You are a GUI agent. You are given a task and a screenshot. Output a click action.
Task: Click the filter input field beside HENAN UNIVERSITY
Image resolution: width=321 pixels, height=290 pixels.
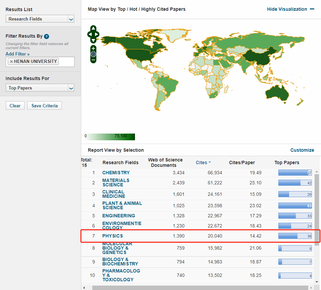66,62
